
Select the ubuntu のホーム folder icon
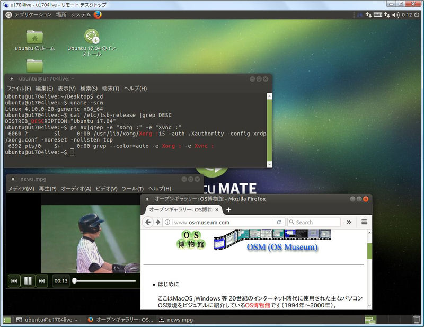pyautogui.click(x=34, y=40)
